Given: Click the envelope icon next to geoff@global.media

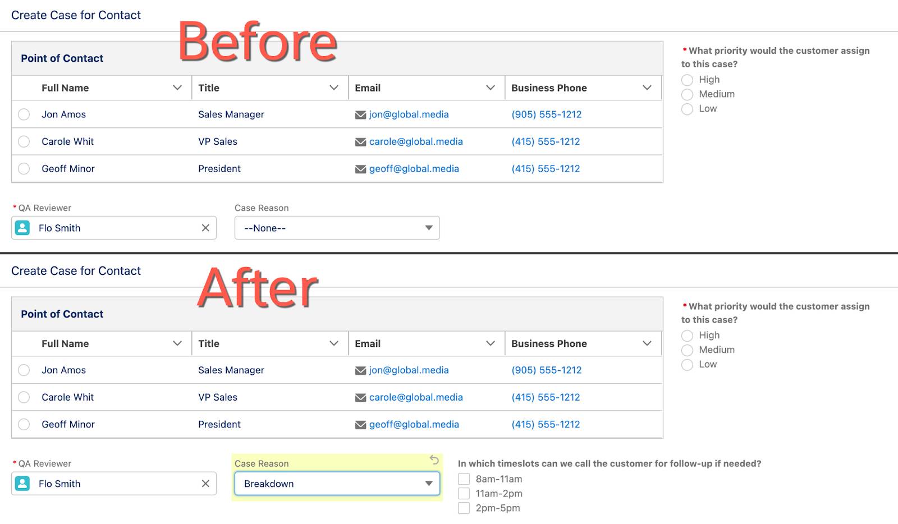Looking at the screenshot, I should [x=360, y=168].
